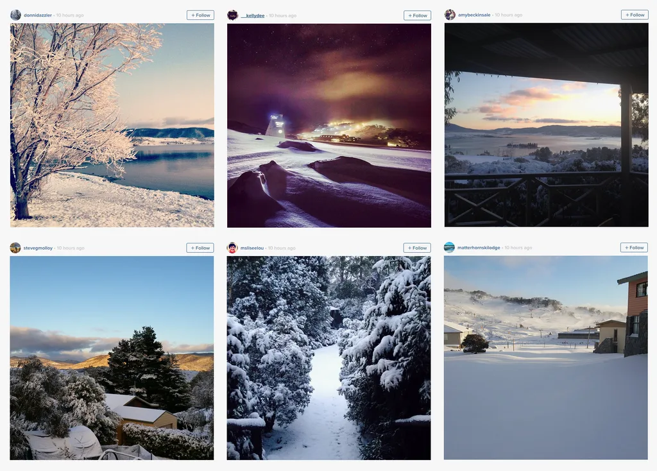
Task: Follow amybeckinsale
Action: pyautogui.click(x=635, y=15)
